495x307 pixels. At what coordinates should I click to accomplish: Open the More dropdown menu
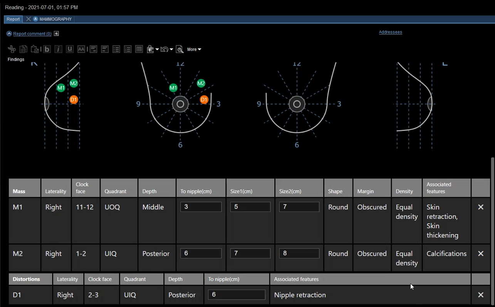point(194,49)
